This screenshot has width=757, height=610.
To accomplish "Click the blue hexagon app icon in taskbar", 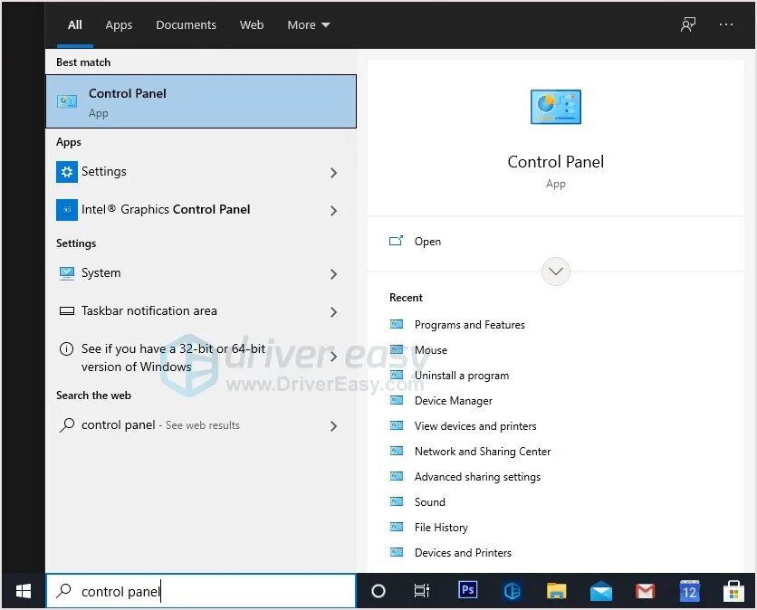I will click(512, 591).
